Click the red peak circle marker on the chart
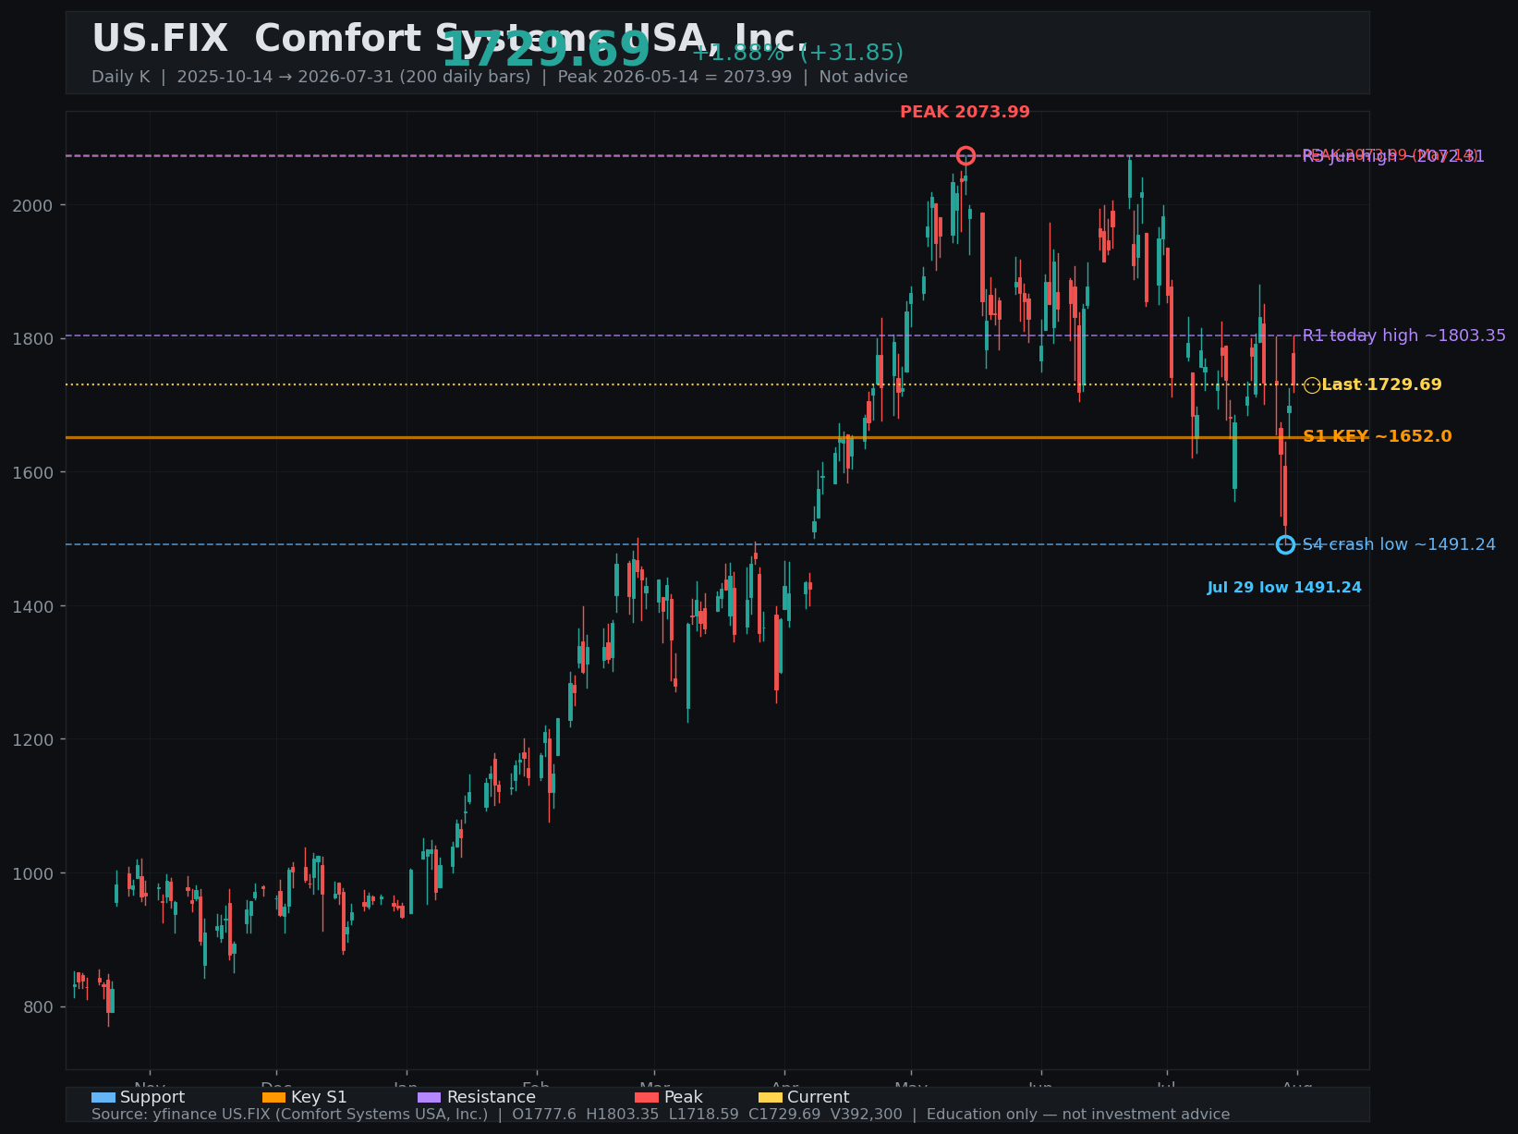The image size is (1518, 1134). (965, 155)
